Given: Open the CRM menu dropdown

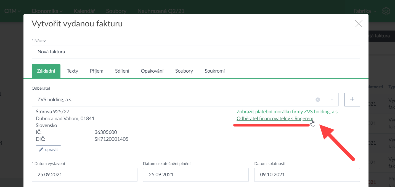Looking at the screenshot, I should pos(13,11).
